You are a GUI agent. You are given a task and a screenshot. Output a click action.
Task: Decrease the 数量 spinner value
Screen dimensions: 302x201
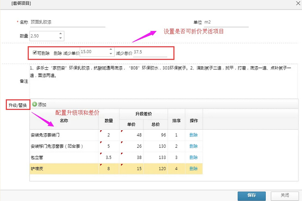[61, 38]
